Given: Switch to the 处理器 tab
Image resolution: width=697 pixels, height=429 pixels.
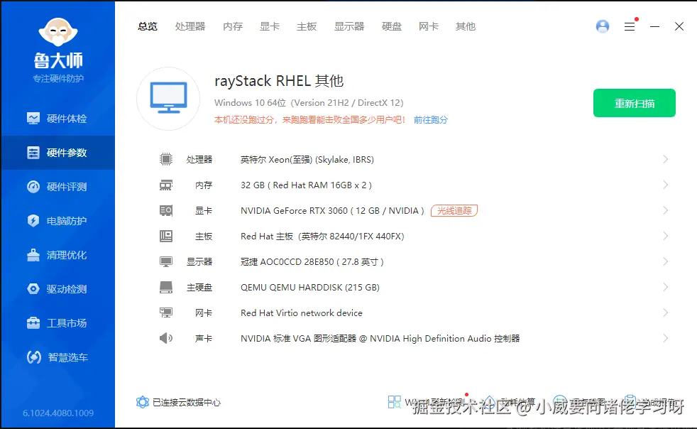Looking at the screenshot, I should [190, 27].
